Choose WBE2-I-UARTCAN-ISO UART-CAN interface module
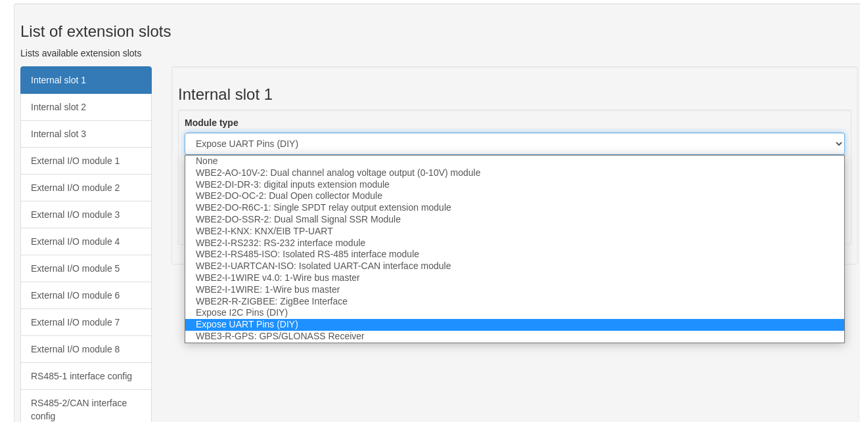This screenshot has width=860, height=422. click(514, 266)
